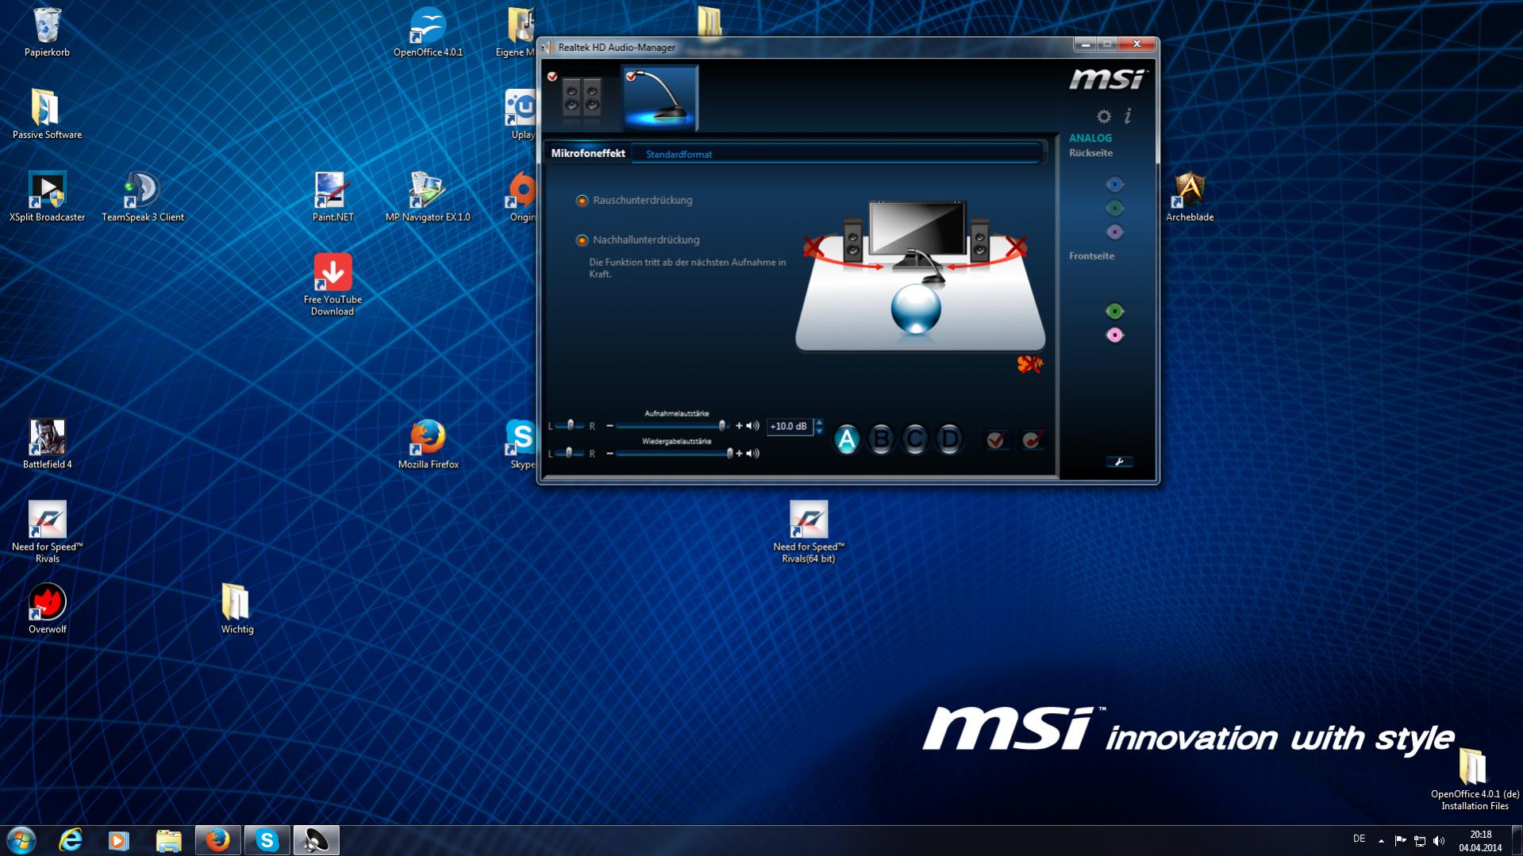
Task: Select the Mozilla Firefox desktop shortcut
Action: [x=428, y=444]
